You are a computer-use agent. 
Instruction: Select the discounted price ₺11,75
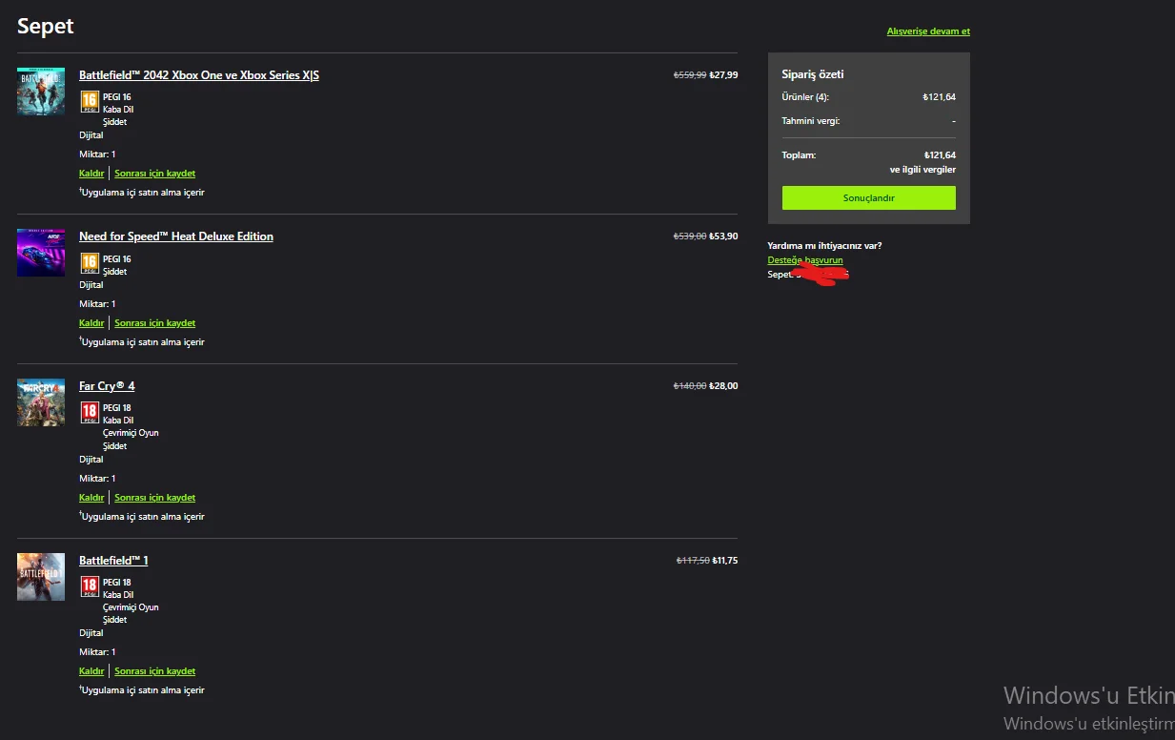point(725,561)
